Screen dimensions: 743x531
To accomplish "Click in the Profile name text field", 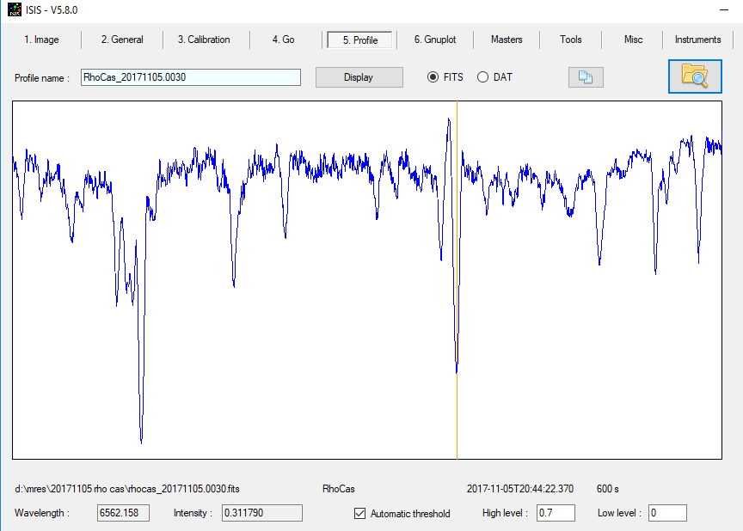I will tap(190, 77).
